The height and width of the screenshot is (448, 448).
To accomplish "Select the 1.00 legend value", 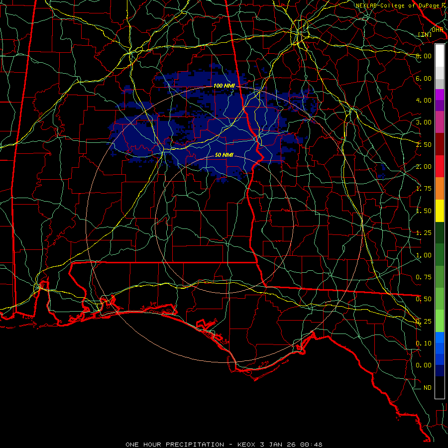I will [x=424, y=255].
